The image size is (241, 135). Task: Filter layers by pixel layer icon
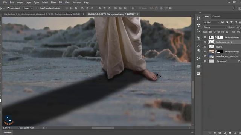223,22
